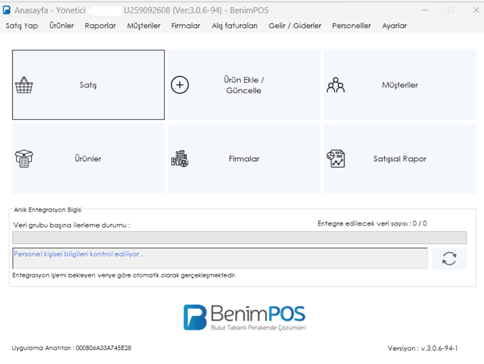The height and width of the screenshot is (364, 484).
Task: Click the 'Entegrasyon işlemi bekleyen veriye' note
Action: coord(124,275)
